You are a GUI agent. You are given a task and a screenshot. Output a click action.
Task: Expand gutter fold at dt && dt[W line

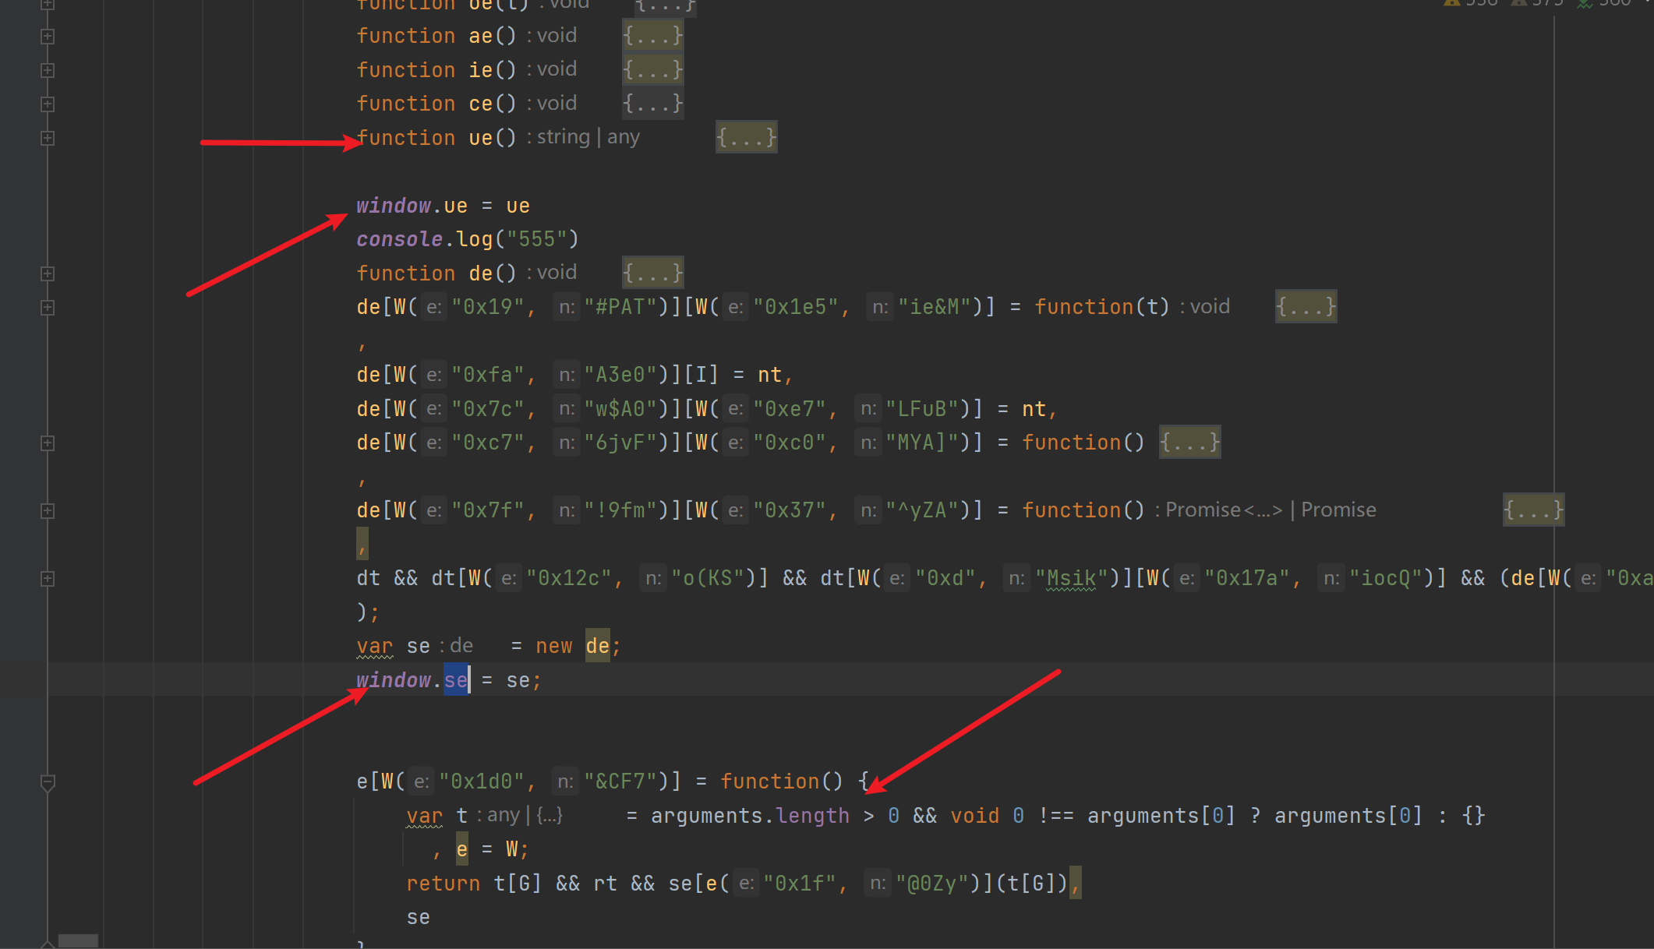48,579
